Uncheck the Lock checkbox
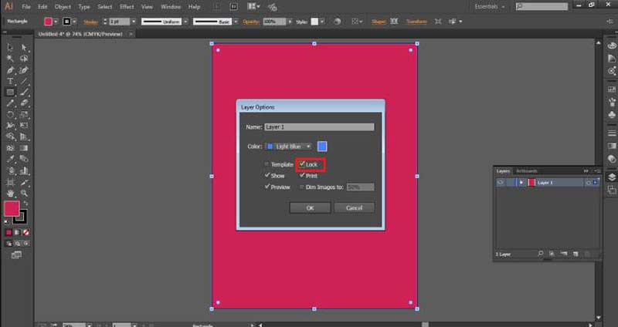The image size is (618, 327). point(302,164)
